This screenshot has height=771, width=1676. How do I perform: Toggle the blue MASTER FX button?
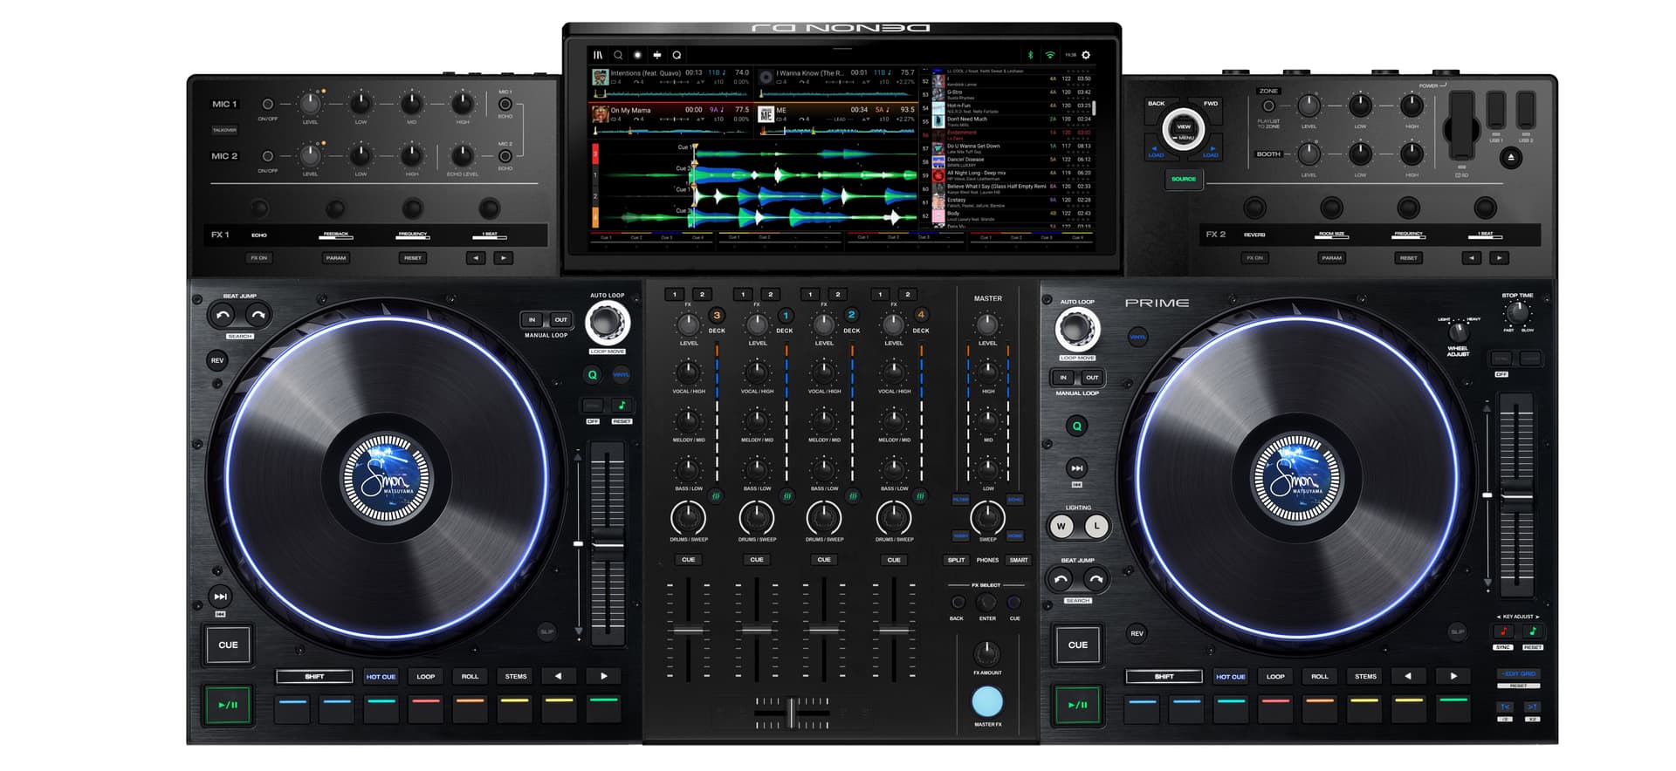[987, 701]
